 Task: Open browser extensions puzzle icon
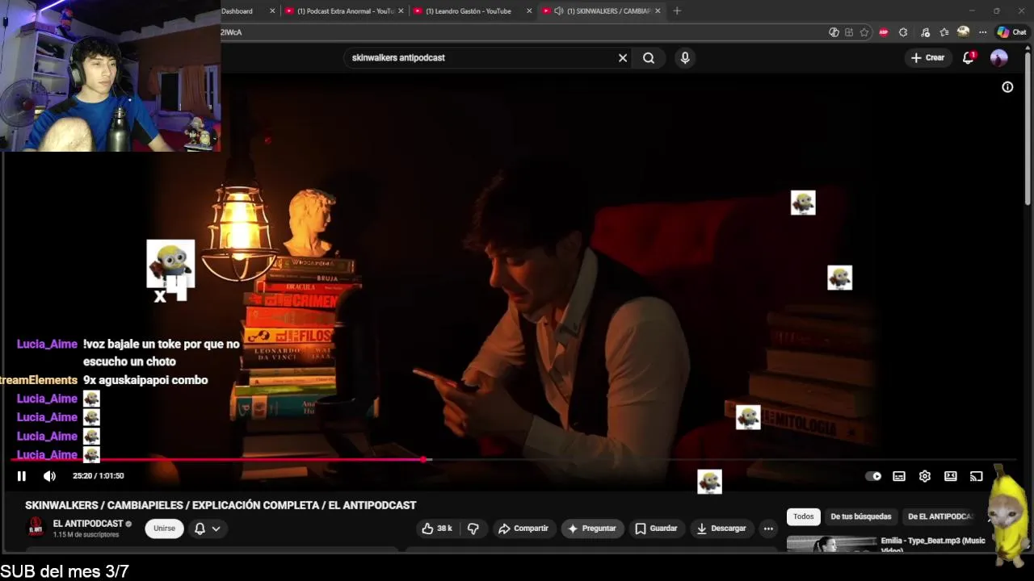(x=903, y=32)
